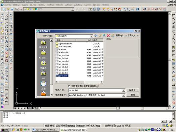The width and height of the screenshot is (176, 132).
Task: Expand the 文件名 filename dropdown arrow
Action: [x=124, y=90]
